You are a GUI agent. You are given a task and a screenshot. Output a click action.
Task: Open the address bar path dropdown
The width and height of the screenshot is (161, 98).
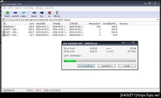(158, 19)
